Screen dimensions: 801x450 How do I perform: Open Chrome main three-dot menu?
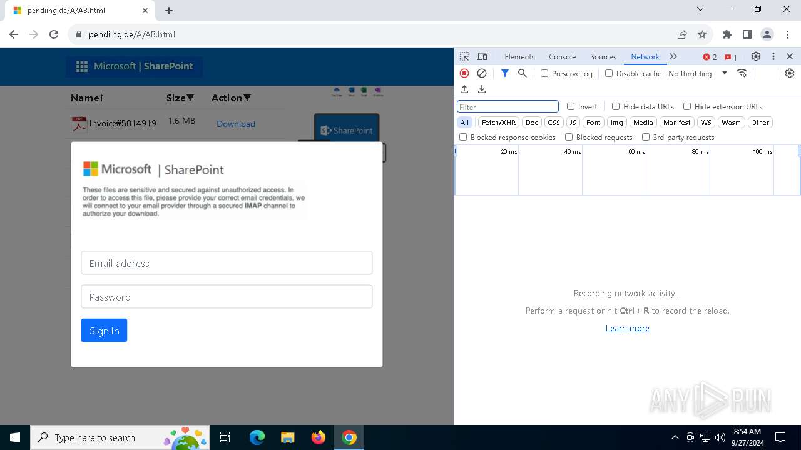coord(787,34)
